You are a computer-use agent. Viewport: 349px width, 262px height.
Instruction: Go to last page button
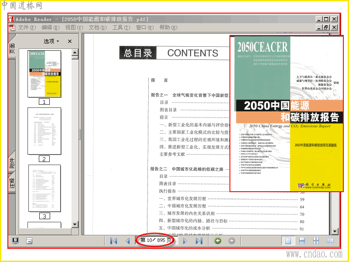tap(199, 241)
